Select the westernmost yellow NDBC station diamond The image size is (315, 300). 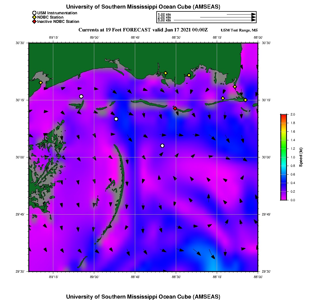click(41, 83)
